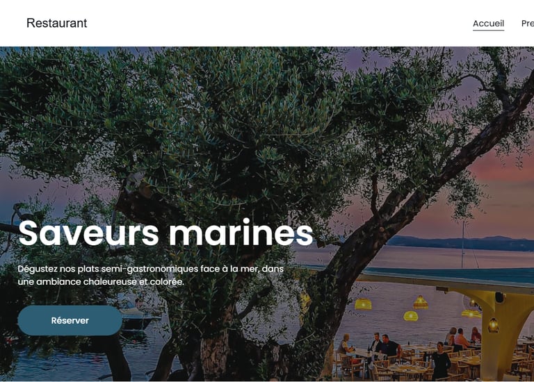
Task: Select the Saveurs marines headline
Action: pos(166,233)
